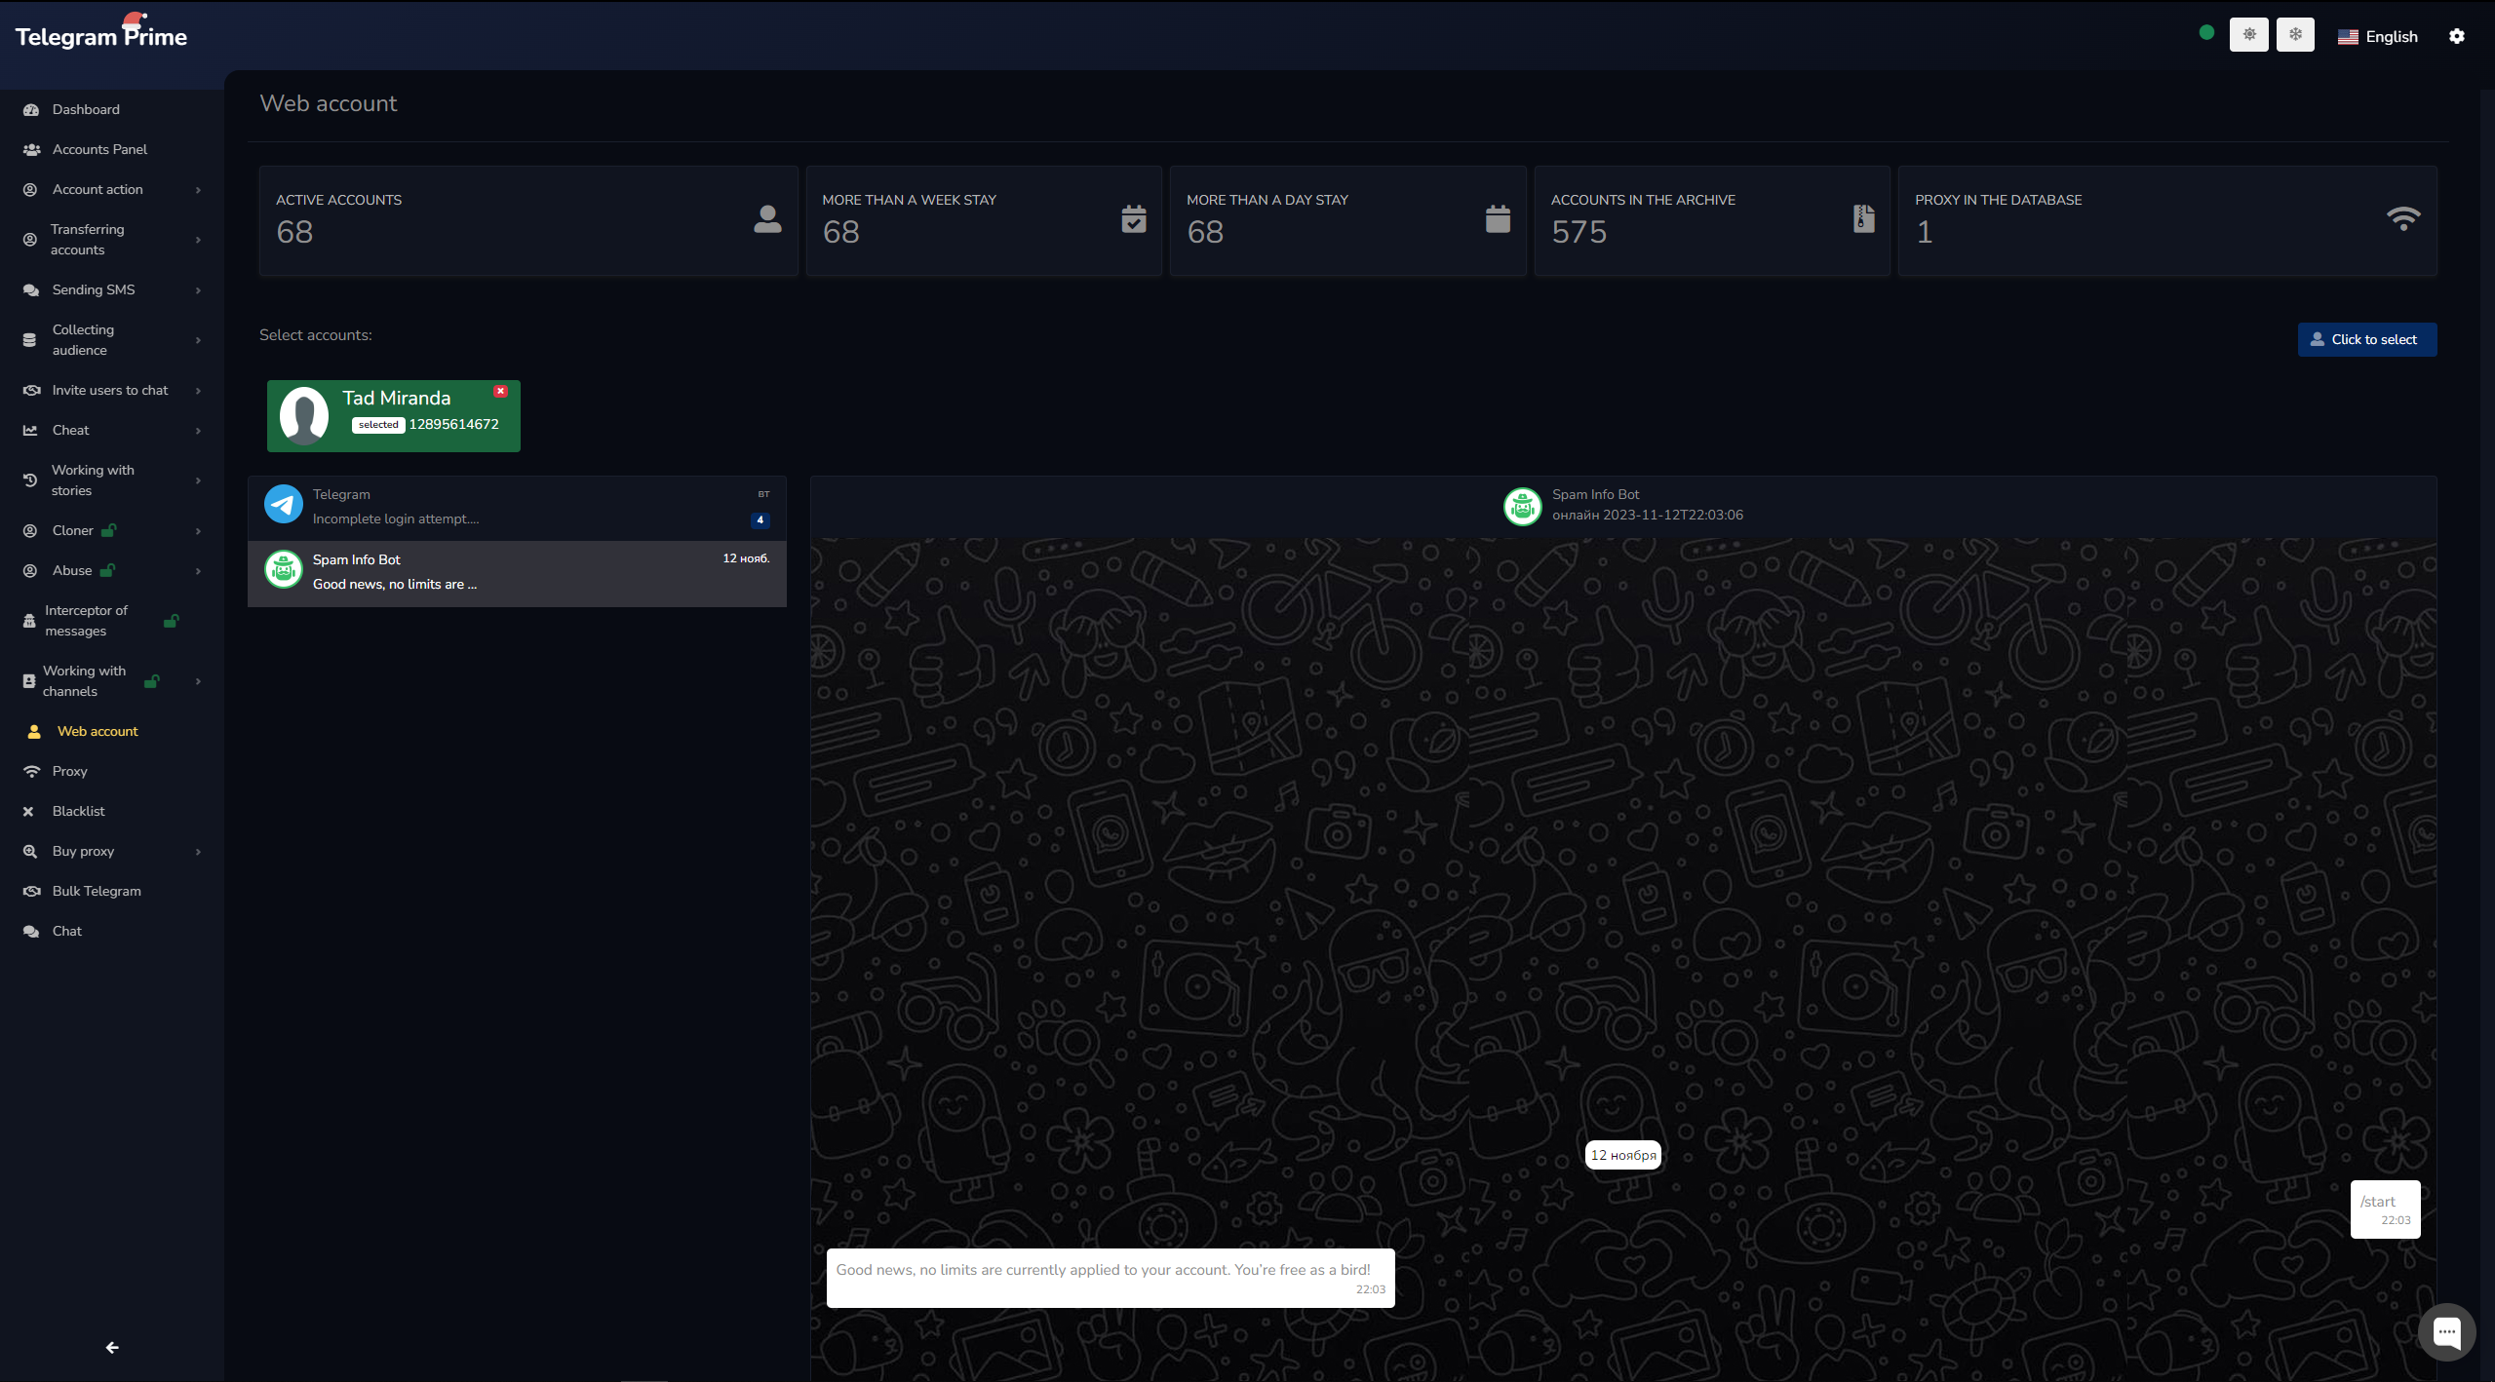
Task: Click the active accounts person icon
Action: pos(767,219)
